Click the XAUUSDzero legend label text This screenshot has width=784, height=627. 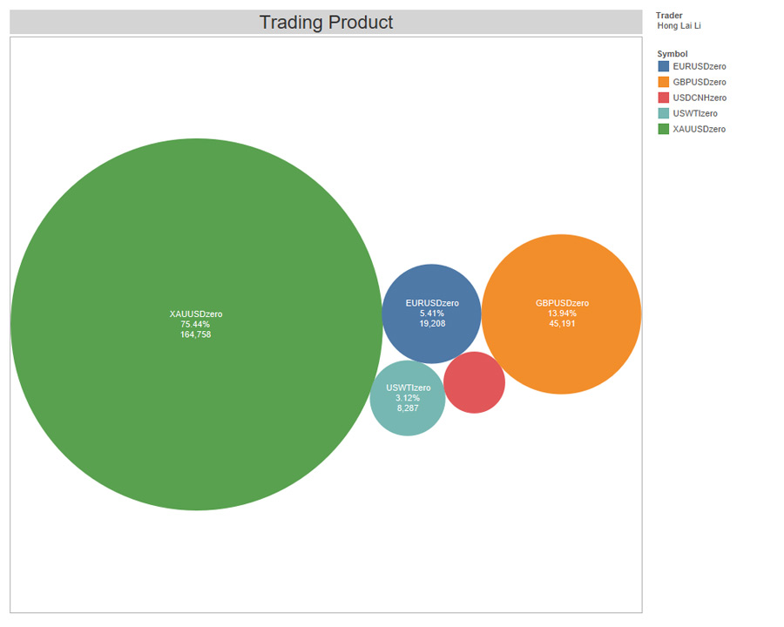pyautogui.click(x=700, y=129)
